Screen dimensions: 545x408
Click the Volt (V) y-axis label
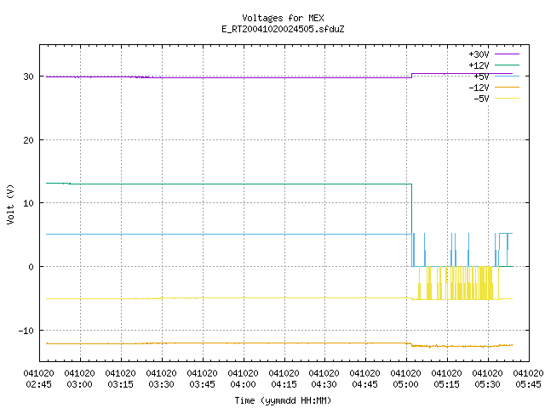tap(10, 204)
